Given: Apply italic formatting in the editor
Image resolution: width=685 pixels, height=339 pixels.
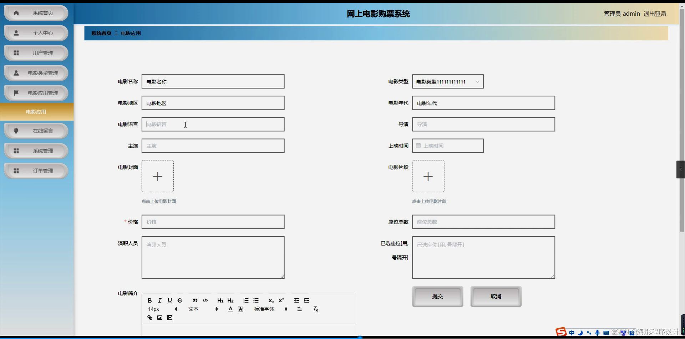Looking at the screenshot, I should point(159,300).
